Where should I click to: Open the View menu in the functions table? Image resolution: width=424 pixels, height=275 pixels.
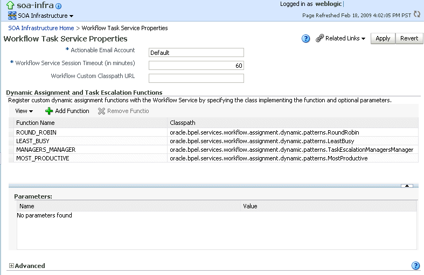coord(24,111)
